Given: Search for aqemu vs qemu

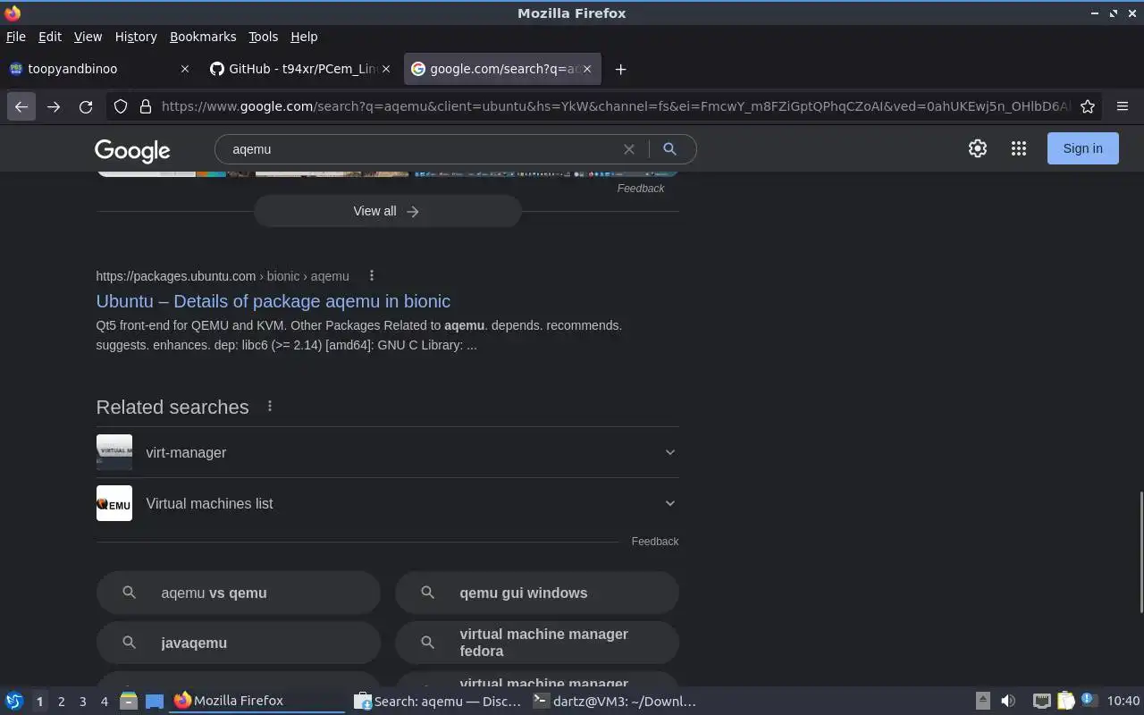Looking at the screenshot, I should coord(239,593).
